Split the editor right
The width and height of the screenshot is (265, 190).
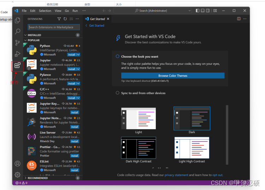(238, 19)
